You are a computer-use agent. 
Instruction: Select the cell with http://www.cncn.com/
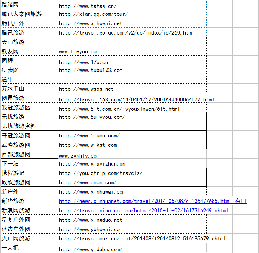tap(132, 182)
